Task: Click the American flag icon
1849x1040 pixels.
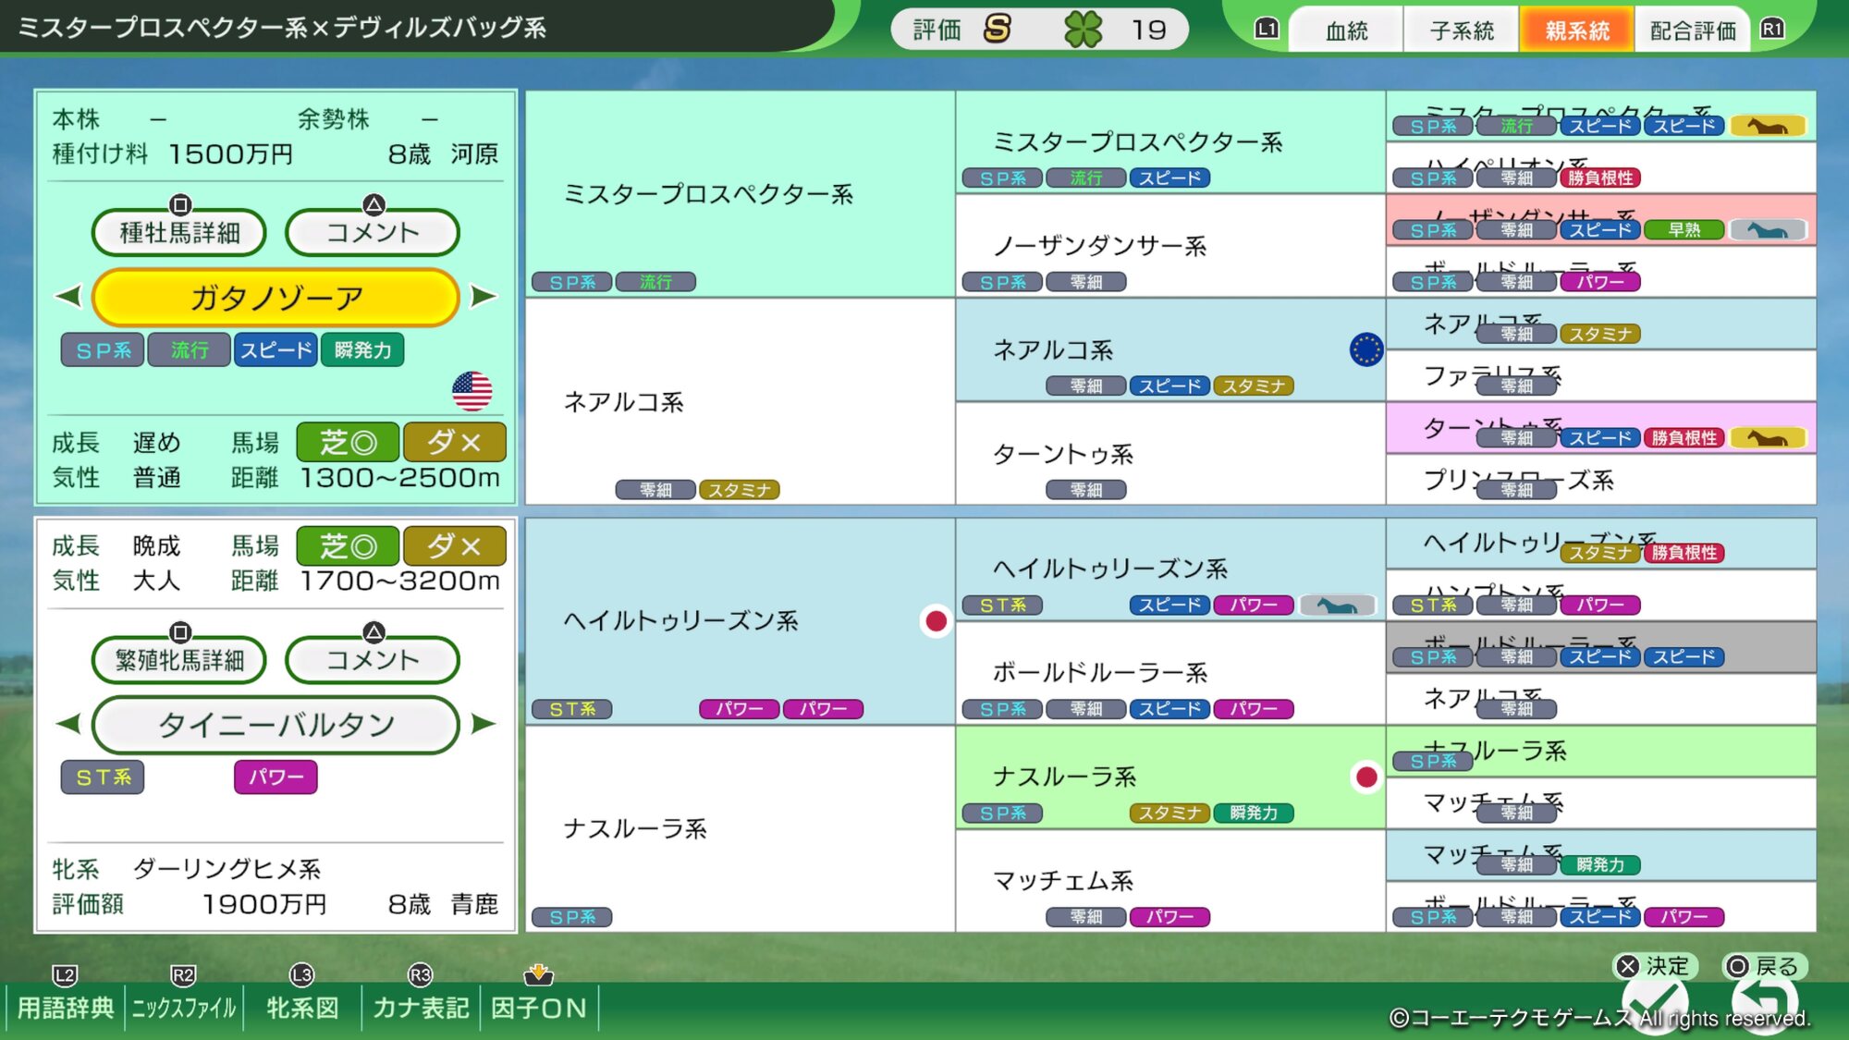Action: [471, 391]
